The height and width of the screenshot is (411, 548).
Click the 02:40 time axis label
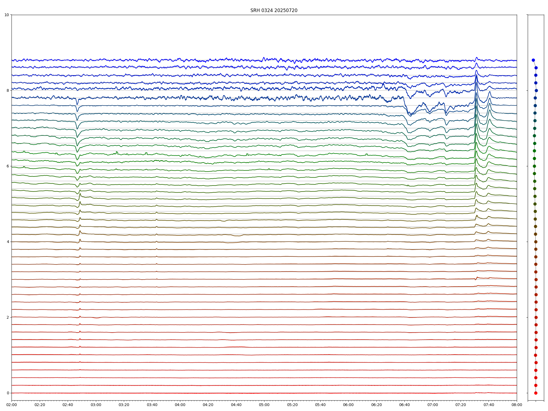pos(68,405)
